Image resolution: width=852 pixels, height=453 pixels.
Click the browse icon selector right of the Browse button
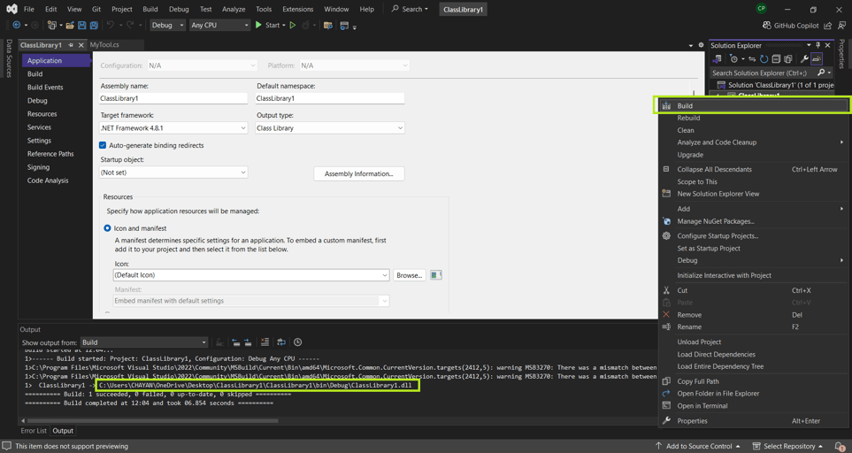tap(436, 275)
